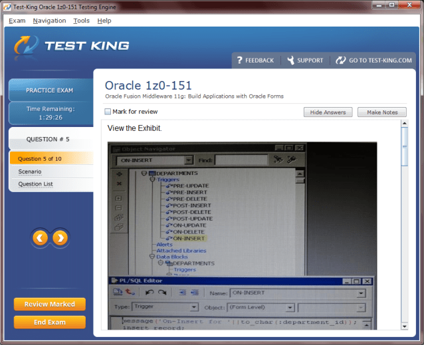Click POST-UPDATE trigger in the exhibit tree
The height and width of the screenshot is (345, 424).
[193, 219]
